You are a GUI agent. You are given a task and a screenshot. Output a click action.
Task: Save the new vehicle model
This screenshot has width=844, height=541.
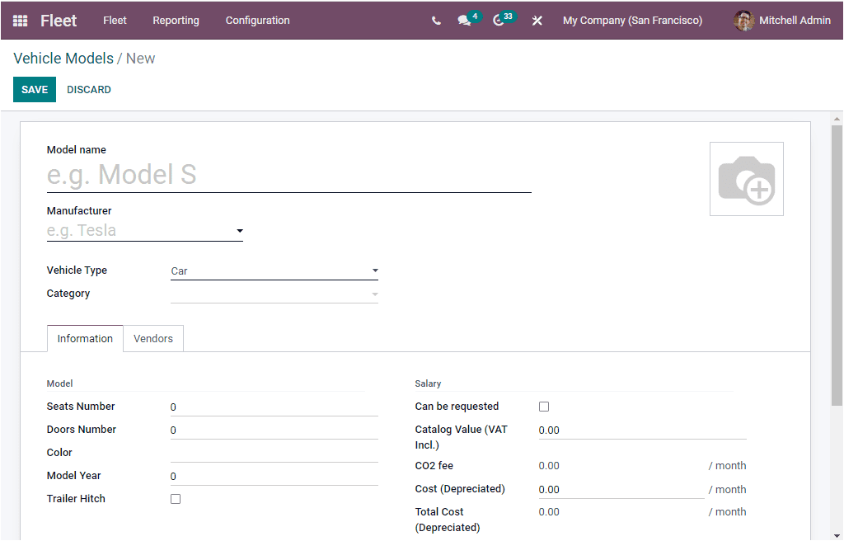click(x=34, y=89)
